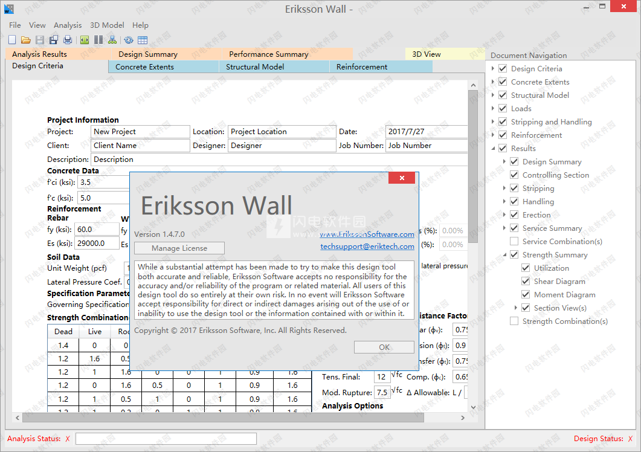This screenshot has height=452, width=641.
Task: Open a file with the folder icon
Action: pyautogui.click(x=25, y=40)
